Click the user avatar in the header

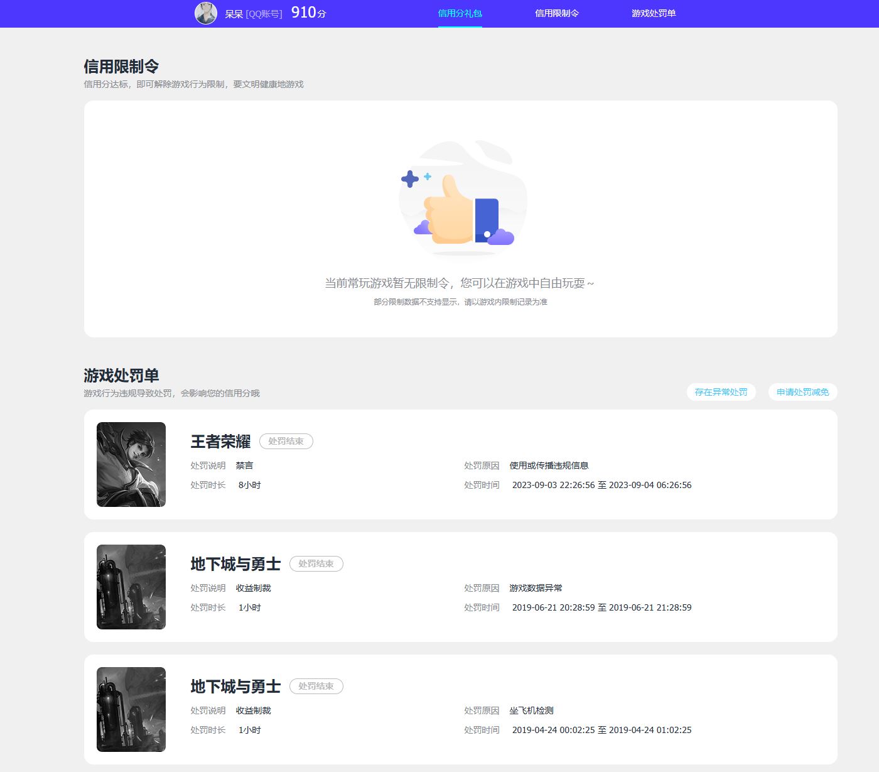point(206,13)
